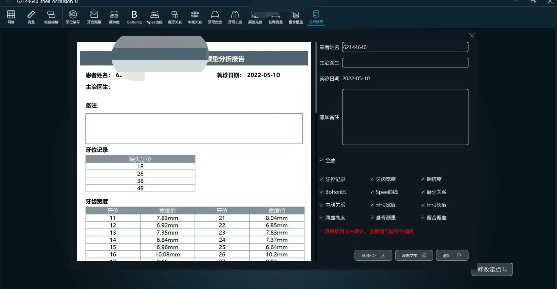The width and height of the screenshot is (557, 289).
Task: Open the 磨牙关系 molar relation tool
Action: coord(175,16)
